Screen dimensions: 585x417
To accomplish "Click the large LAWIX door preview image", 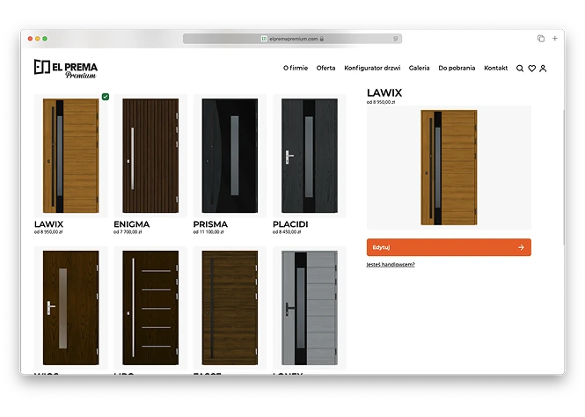I will (x=449, y=167).
